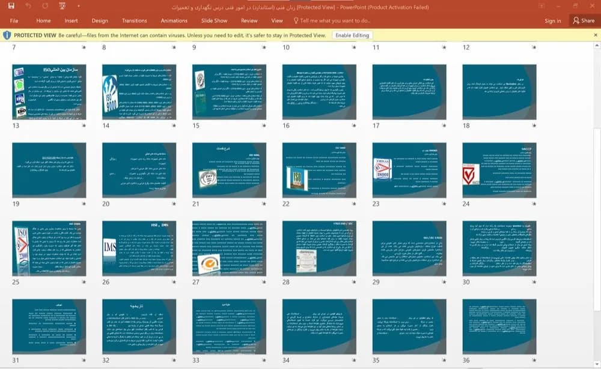Screen dimensions: 601x369
Task: Click the Tell me what you want to do box
Action: [x=332, y=20]
